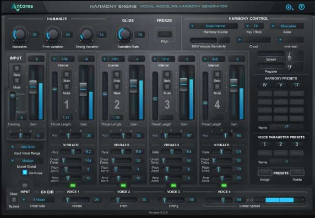Screen dimensions: 315x218
Task: Click Voice 3 green activity indicator
Action: 174,185
